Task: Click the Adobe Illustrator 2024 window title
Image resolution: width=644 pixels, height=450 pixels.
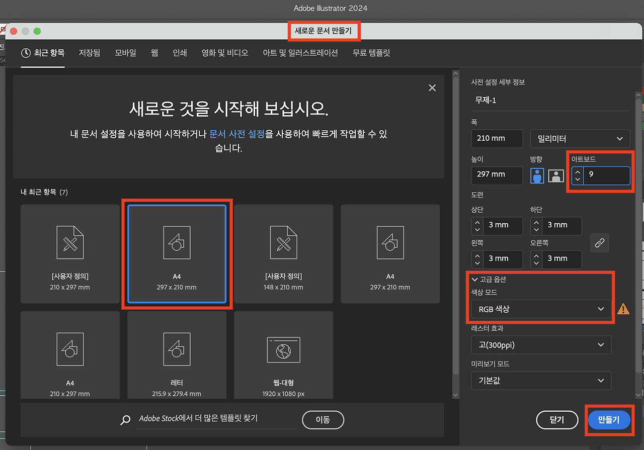Action: pyautogui.click(x=331, y=8)
